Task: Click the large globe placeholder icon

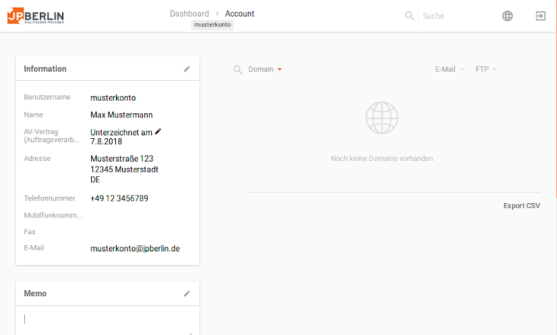Action: click(382, 117)
